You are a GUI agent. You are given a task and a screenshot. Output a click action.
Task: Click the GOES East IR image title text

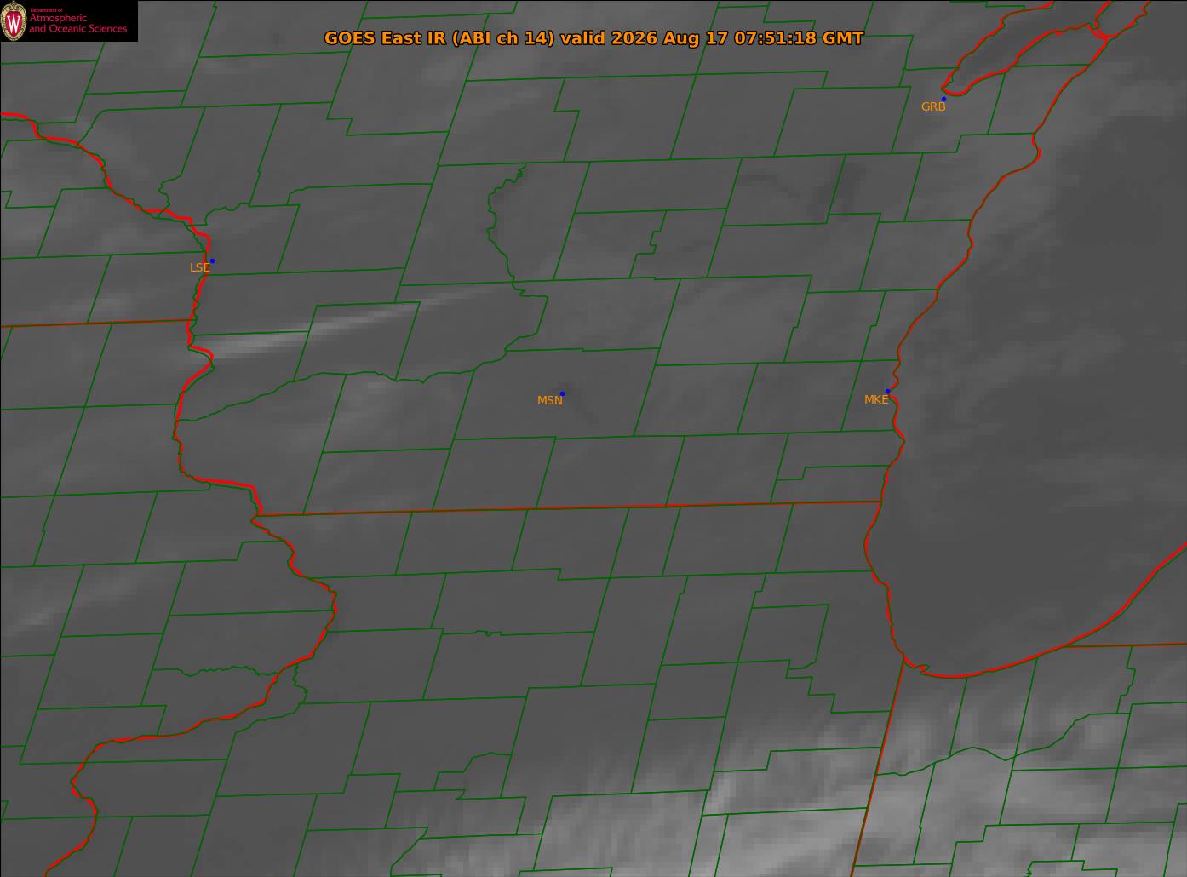point(593,38)
